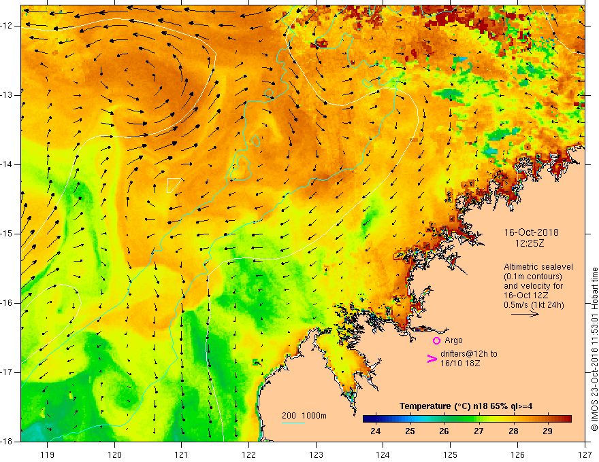Click the '16/10 18Z' legend text

pos(460,363)
